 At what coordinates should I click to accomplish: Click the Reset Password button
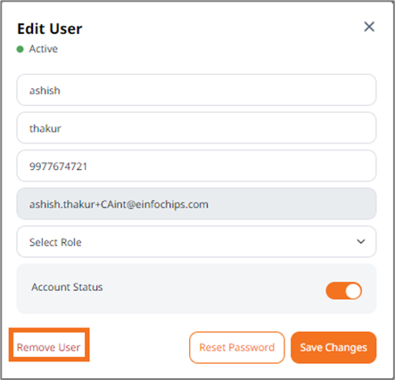(x=237, y=347)
